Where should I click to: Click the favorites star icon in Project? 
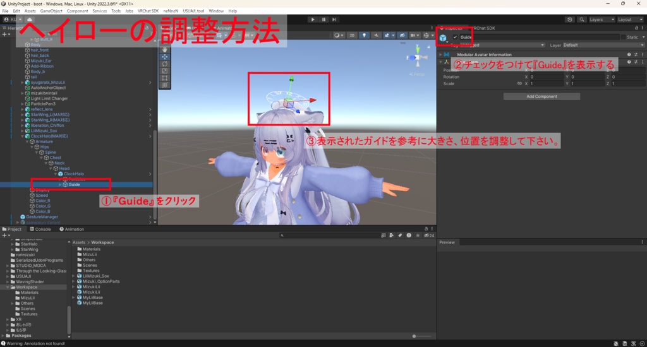[418, 236]
